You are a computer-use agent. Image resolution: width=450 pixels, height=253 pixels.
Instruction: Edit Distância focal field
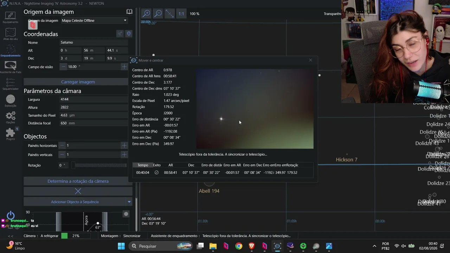pos(94,123)
